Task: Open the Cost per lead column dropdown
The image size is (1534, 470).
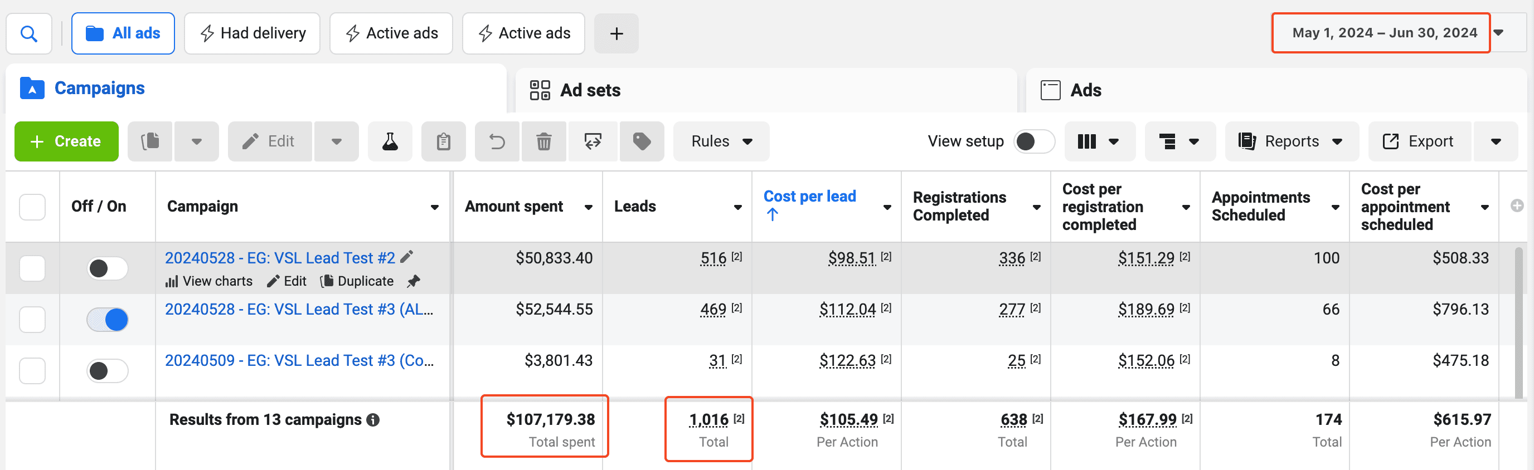Action: point(887,207)
